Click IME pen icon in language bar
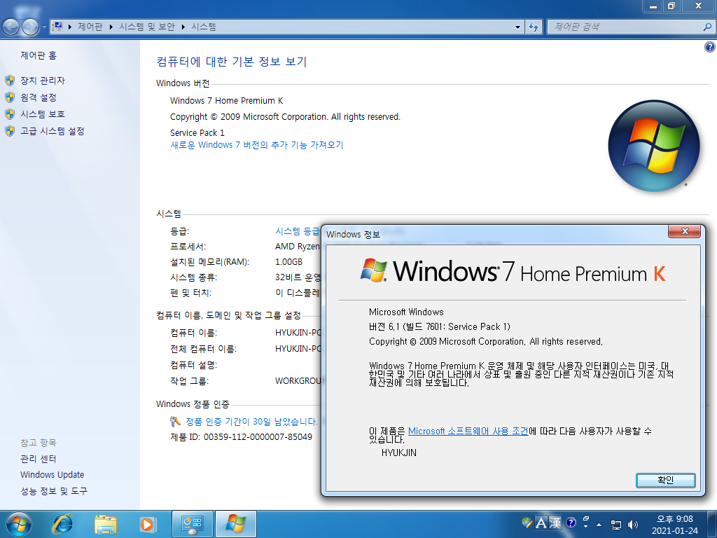The image size is (717, 538). [527, 523]
